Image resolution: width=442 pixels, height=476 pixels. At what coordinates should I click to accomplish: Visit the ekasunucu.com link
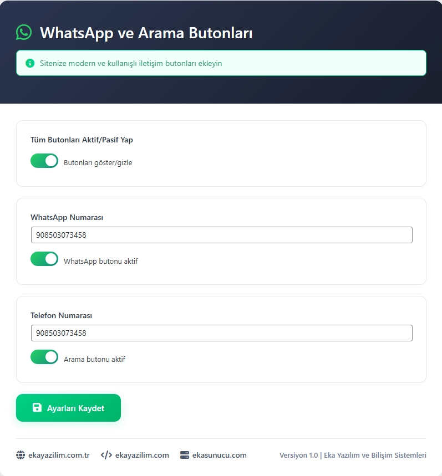[219, 455]
